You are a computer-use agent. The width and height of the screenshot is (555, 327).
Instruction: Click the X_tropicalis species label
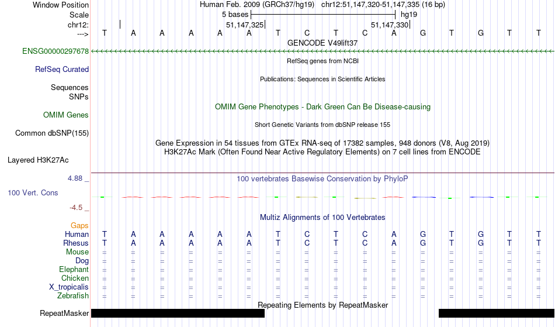click(69, 287)
